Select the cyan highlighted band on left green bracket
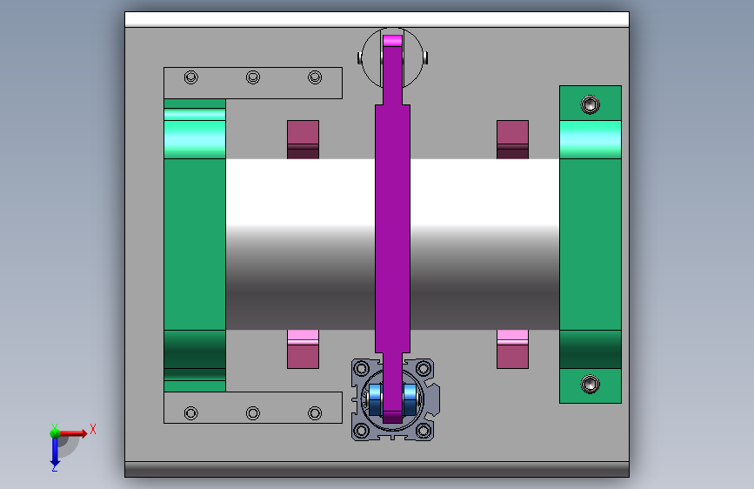This screenshot has height=489, width=754. [195, 138]
